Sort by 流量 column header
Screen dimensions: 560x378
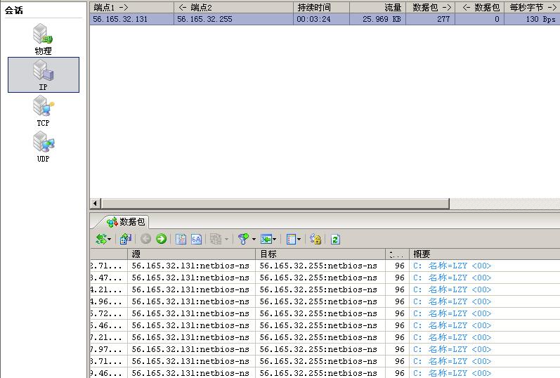click(377, 8)
